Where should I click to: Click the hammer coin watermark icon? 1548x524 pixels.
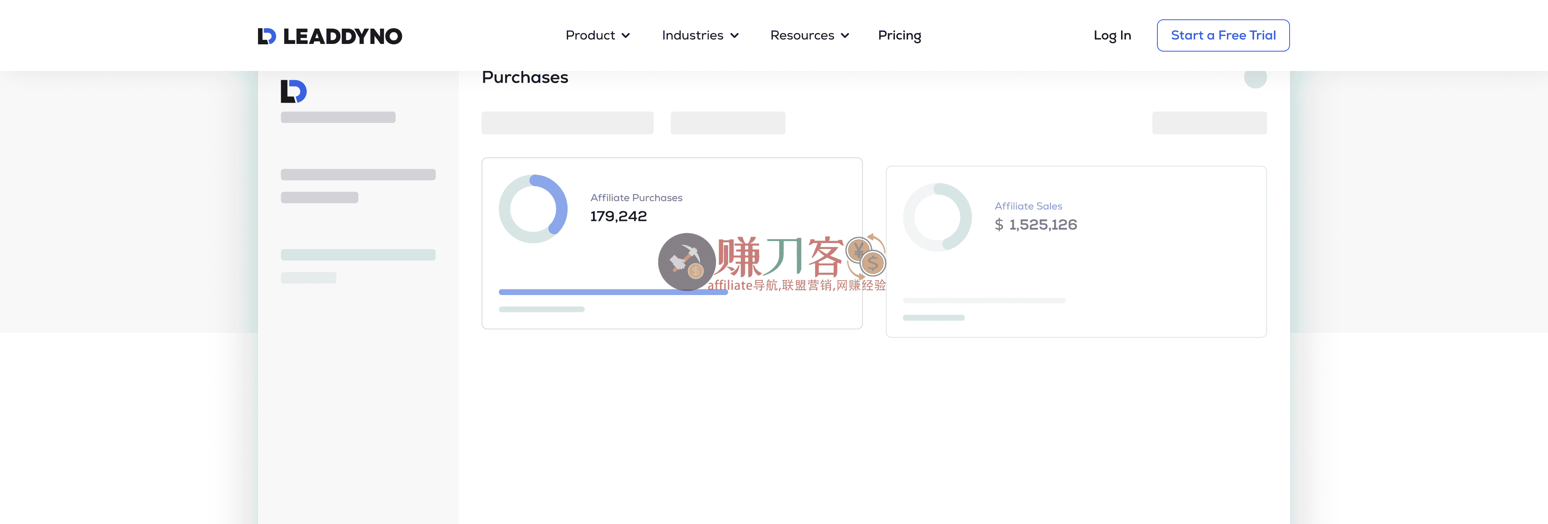pyautogui.click(x=686, y=262)
